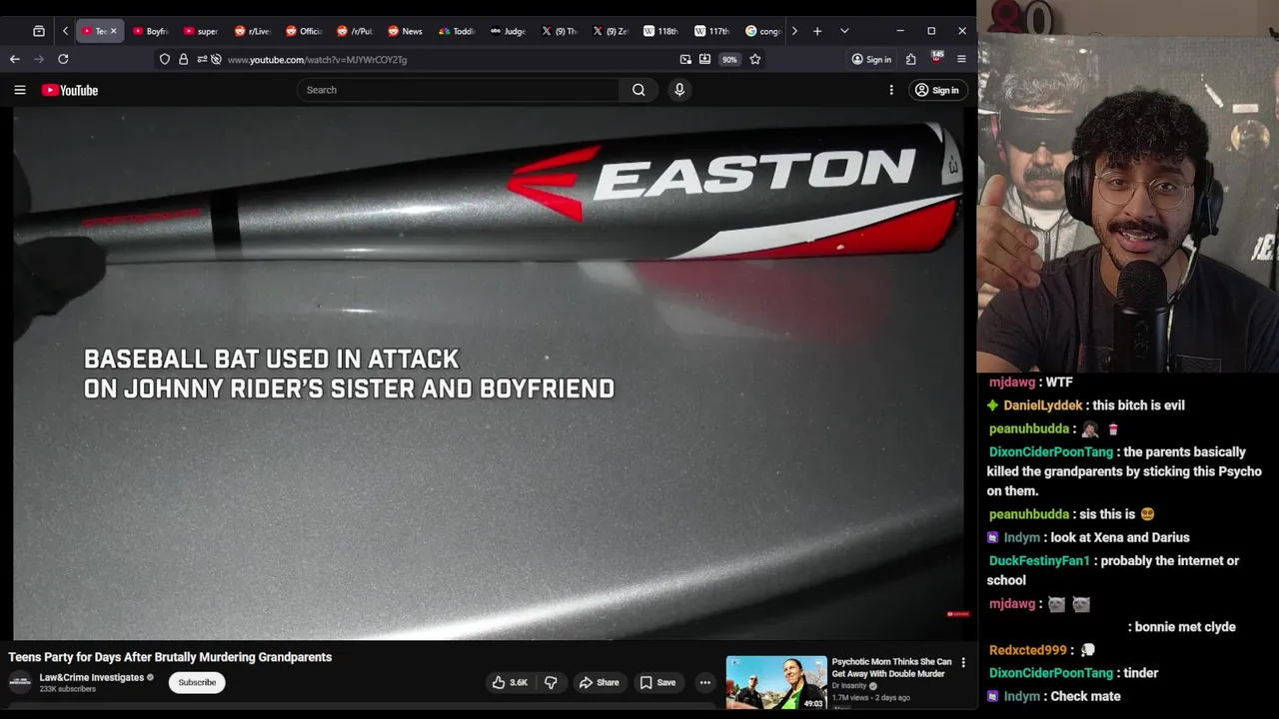Submit search with magnifier button
The width and height of the screenshot is (1279, 719).
639,90
